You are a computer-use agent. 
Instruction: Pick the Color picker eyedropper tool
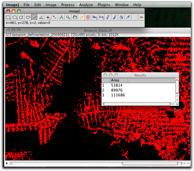pos(81,17)
